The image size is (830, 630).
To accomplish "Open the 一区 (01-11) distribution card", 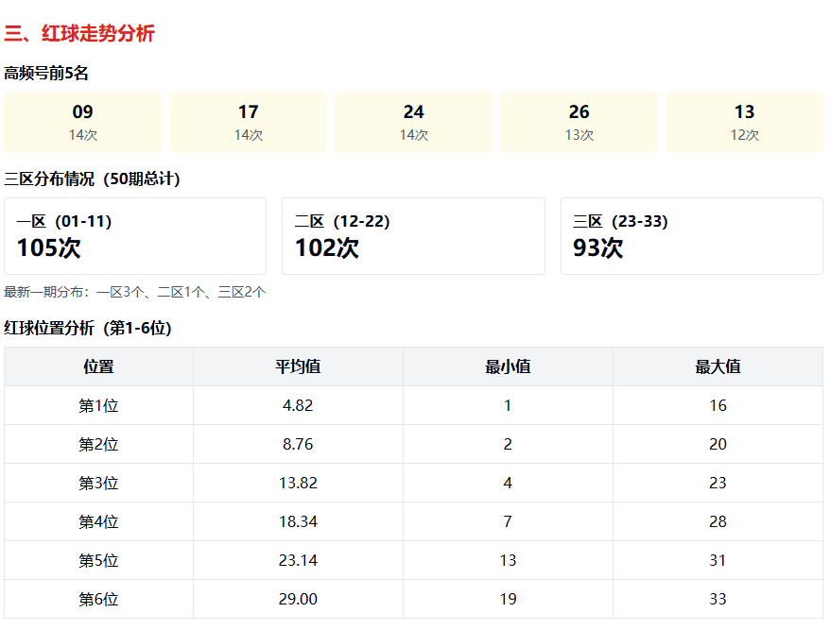I will 135,236.
